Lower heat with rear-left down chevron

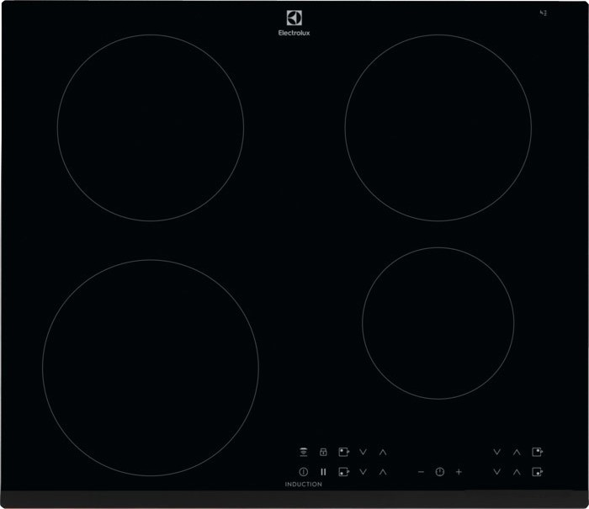click(x=363, y=452)
